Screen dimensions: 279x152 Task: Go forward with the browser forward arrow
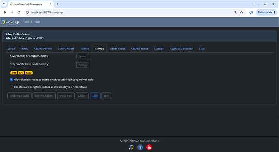12,13
